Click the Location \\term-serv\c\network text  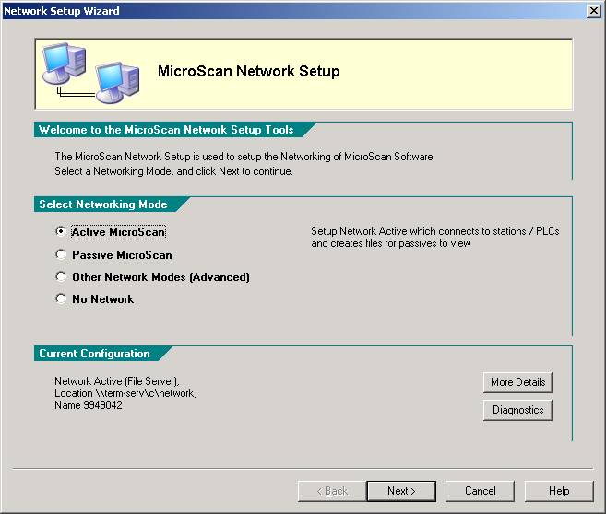click(125, 393)
